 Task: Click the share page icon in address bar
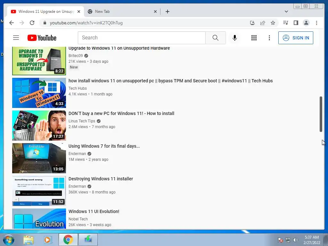tap(263, 23)
